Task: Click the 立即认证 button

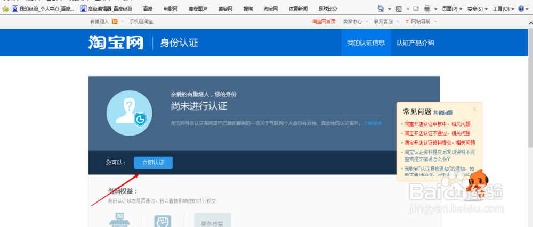Action: coord(154,163)
